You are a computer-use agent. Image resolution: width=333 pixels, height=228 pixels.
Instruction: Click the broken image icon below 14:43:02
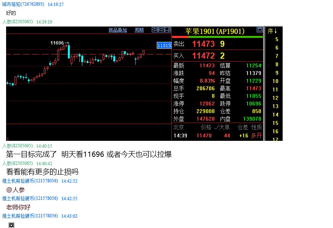[x=11, y=225]
